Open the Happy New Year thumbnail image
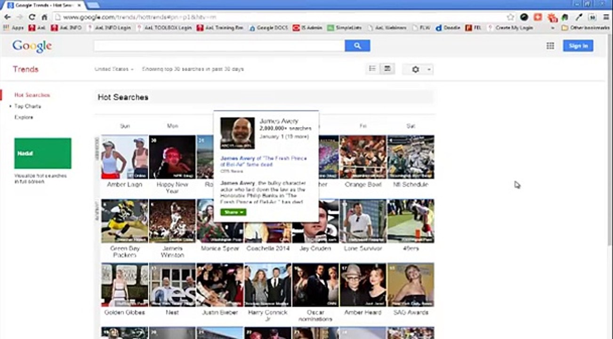Viewport: 613px width, 339px height. 172,157
